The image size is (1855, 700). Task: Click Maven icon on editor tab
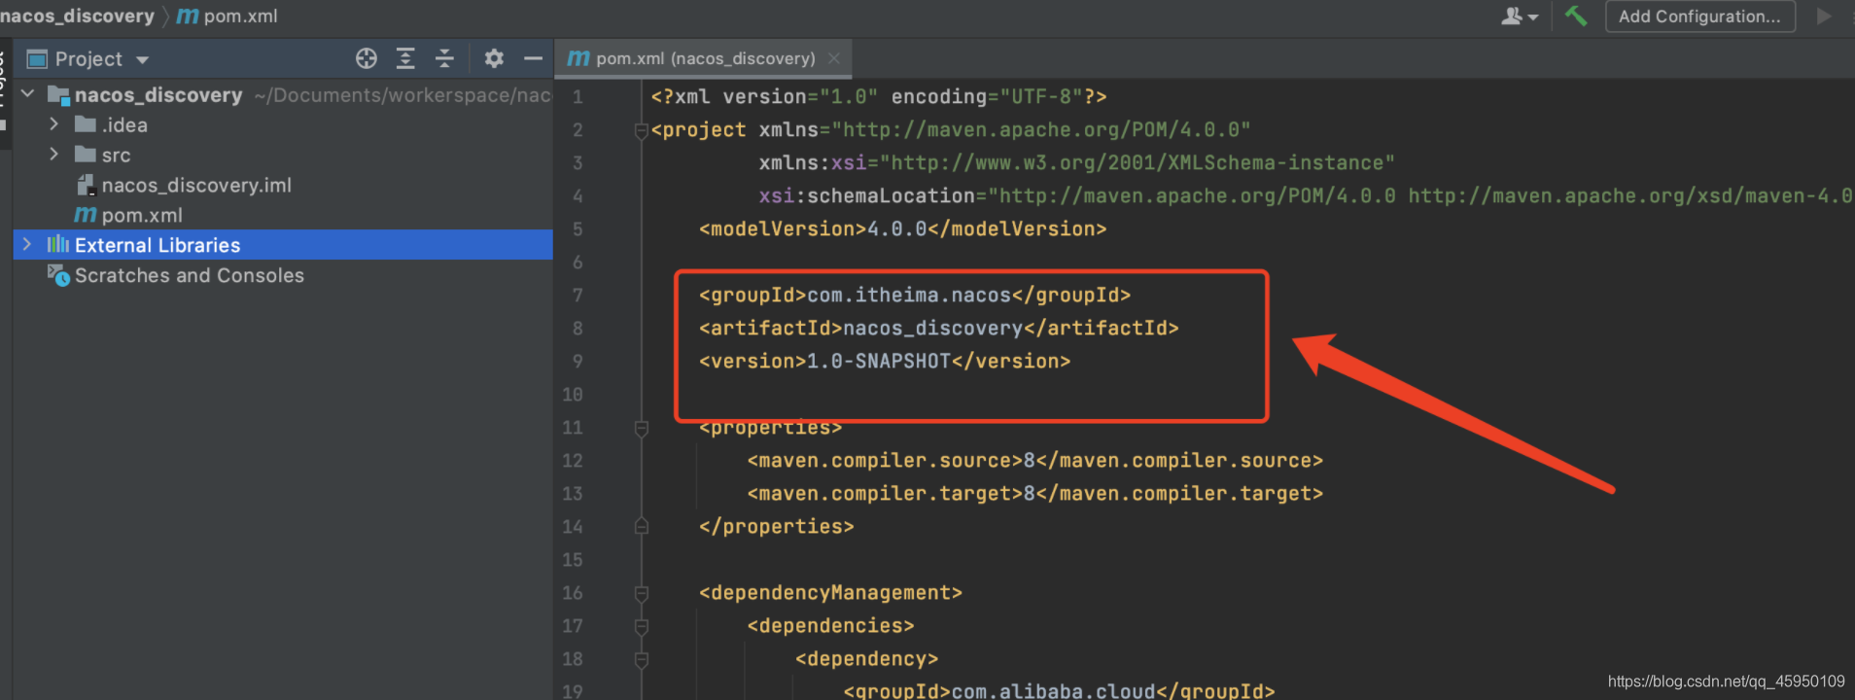578,58
